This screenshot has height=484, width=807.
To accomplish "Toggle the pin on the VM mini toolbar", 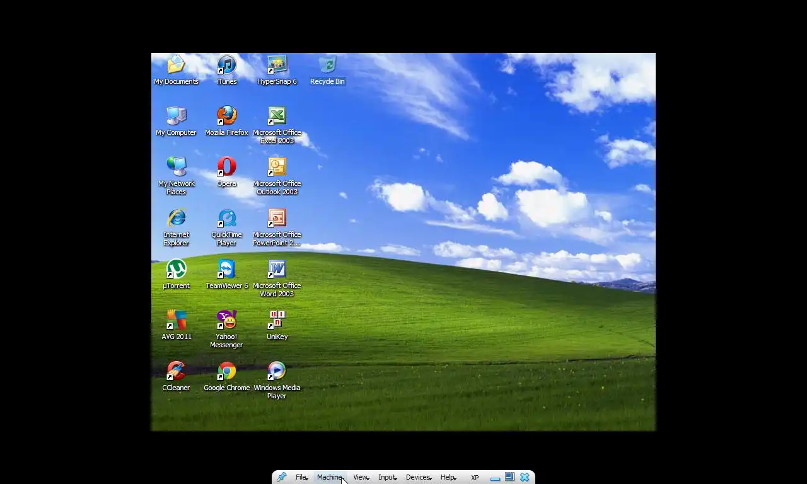I will click(282, 477).
